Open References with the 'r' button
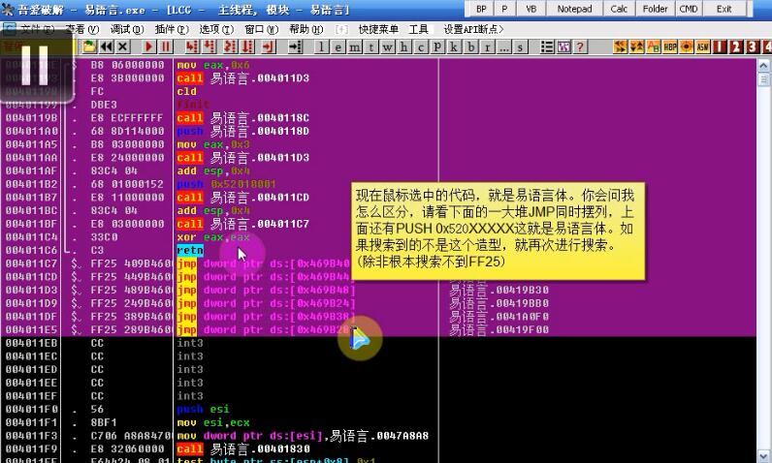 pos(487,46)
